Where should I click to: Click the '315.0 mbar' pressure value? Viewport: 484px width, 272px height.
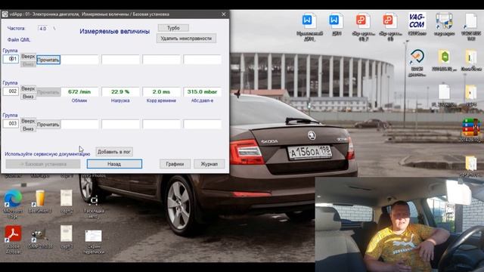tap(203, 92)
